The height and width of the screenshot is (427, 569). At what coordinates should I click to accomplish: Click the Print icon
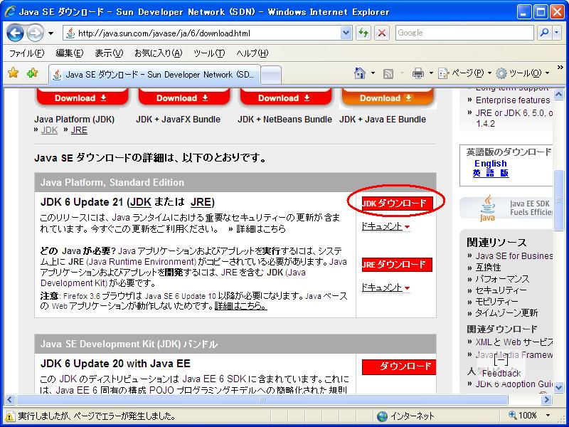pyautogui.click(x=418, y=74)
